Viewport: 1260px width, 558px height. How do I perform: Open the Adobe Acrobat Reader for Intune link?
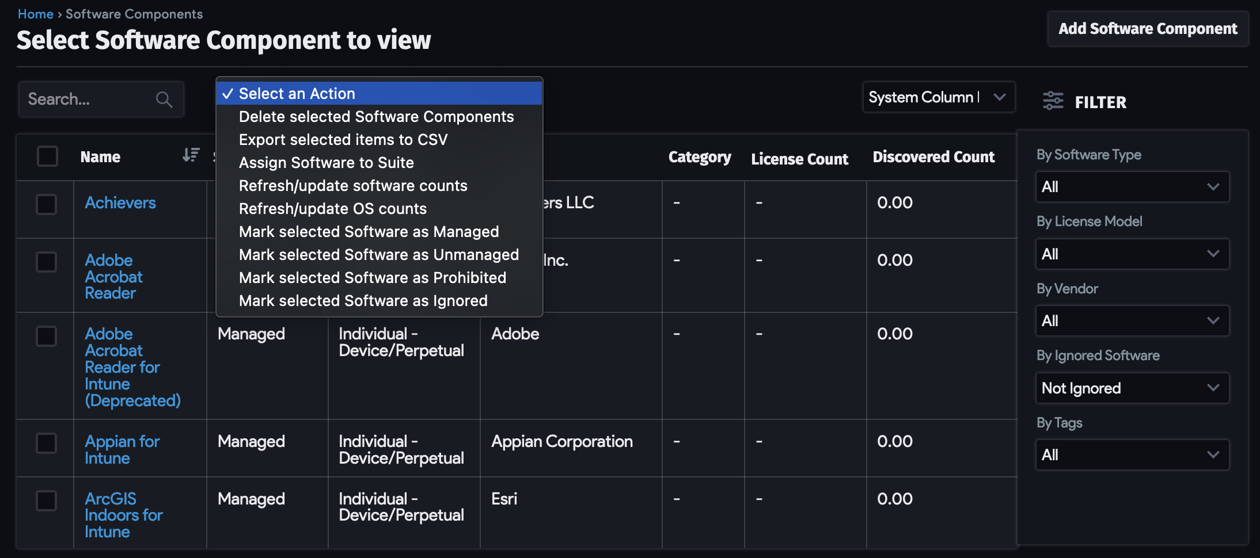click(x=131, y=366)
